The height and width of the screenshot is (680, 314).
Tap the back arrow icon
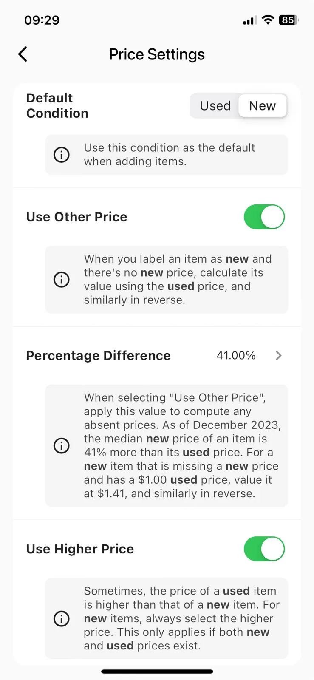(23, 54)
